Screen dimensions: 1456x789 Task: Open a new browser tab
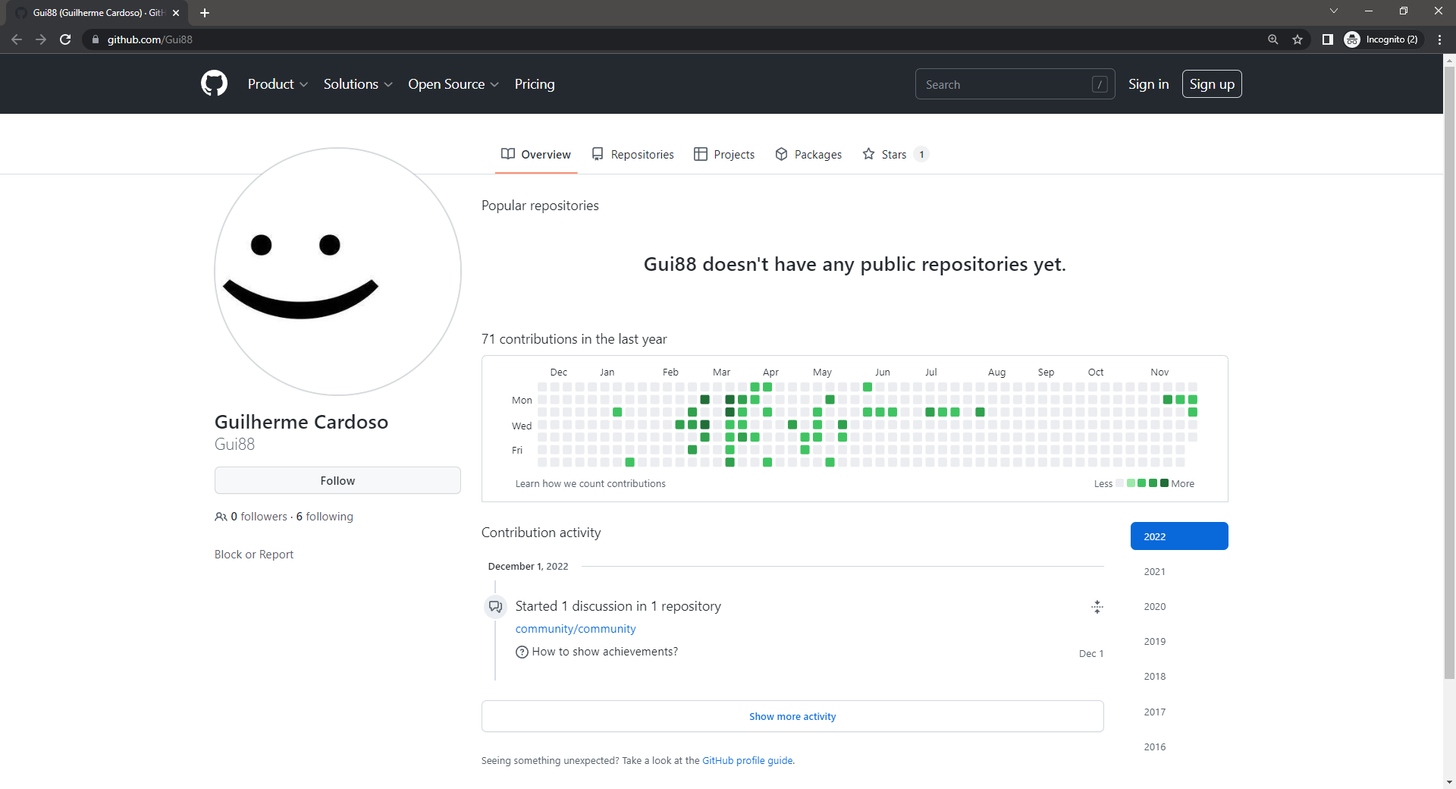205,13
